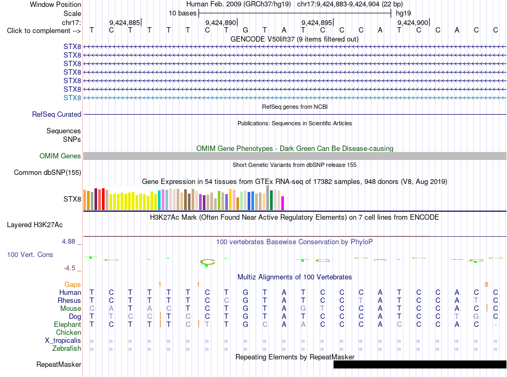Select the Zebrafish alignment row label
The width and height of the screenshot is (507, 377).
click(x=67, y=349)
